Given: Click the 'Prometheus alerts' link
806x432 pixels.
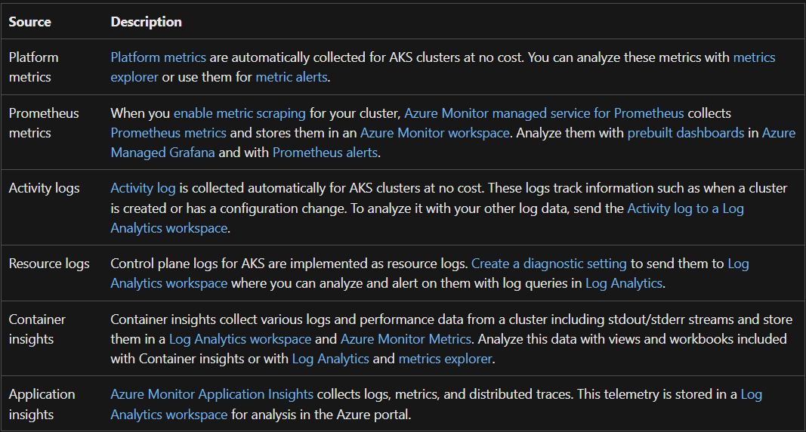Looking at the screenshot, I should (325, 153).
